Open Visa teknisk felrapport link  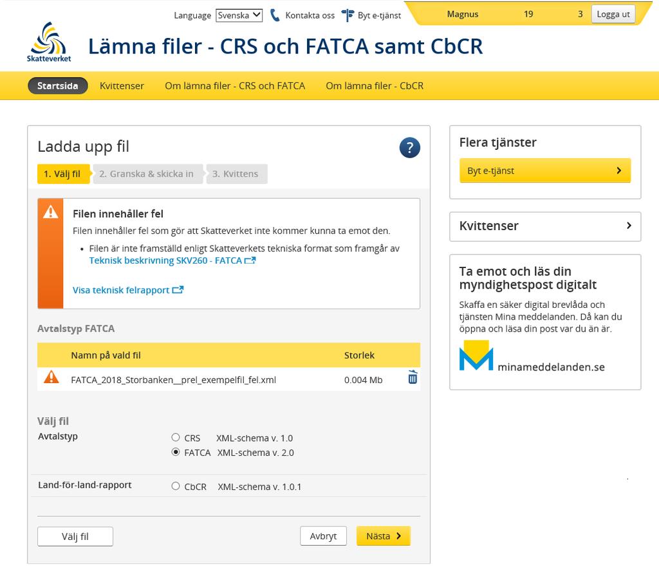128,290
